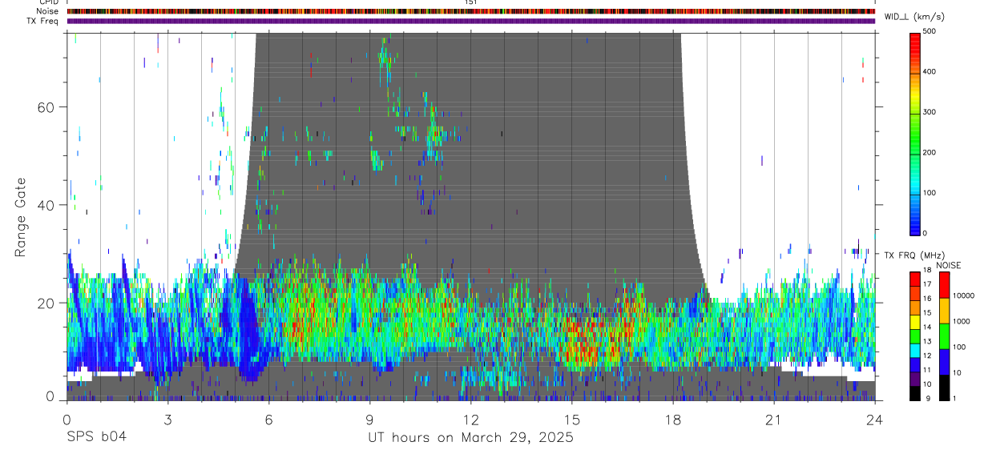Image resolution: width=984 pixels, height=454 pixels.
Task: Click the 12 UT hour axis label
Action: 470,419
